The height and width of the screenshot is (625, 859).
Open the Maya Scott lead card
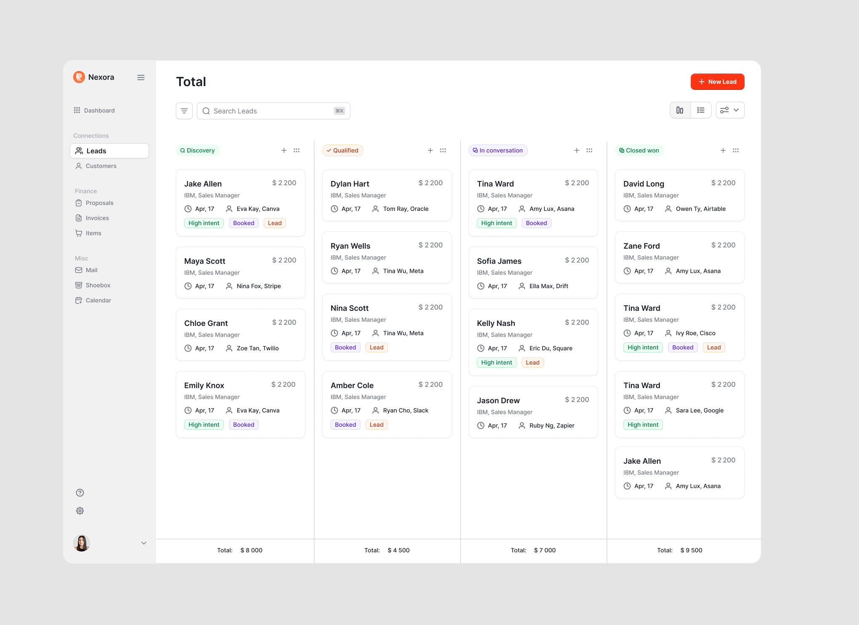coord(241,273)
